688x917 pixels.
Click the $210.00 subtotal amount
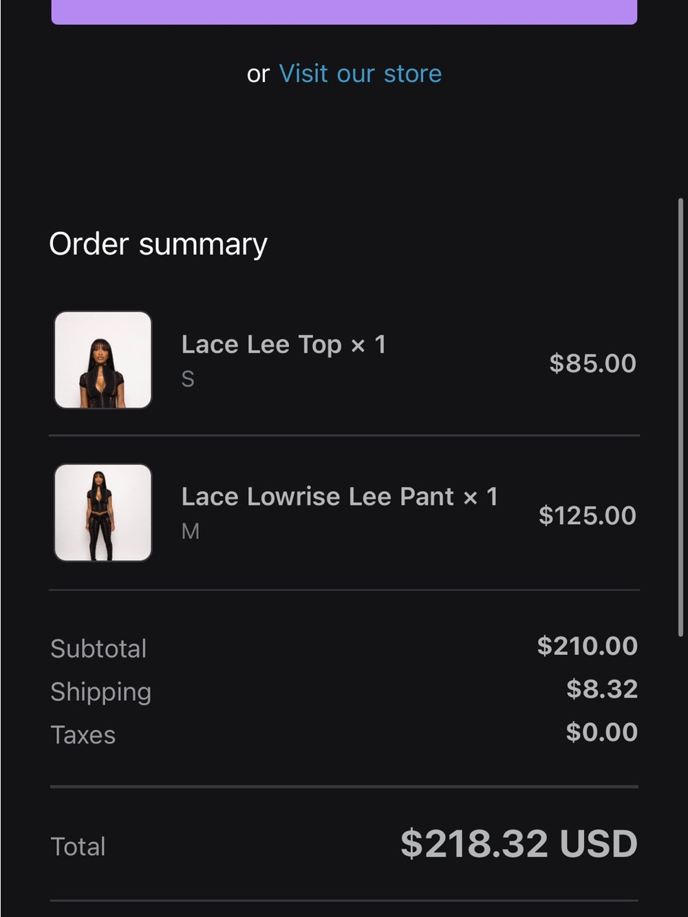588,646
